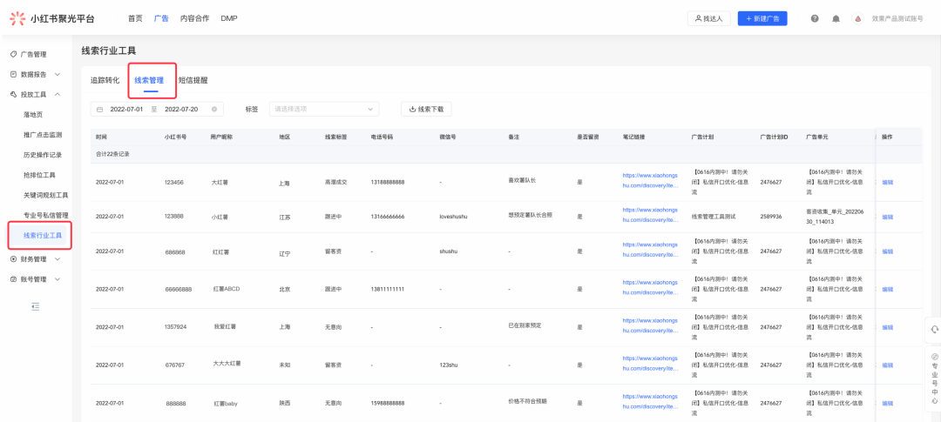
Task: Edit the 红薯baby row via 编辑
Action: click(888, 404)
